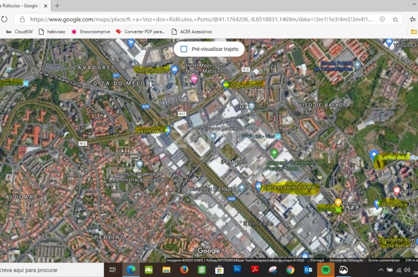Click the Discoteca Via Rápida marker

tap(242, 188)
